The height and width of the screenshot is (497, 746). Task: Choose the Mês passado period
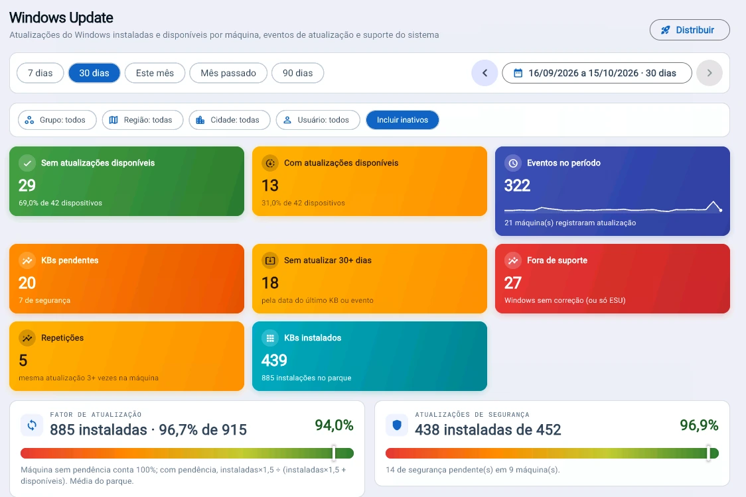click(x=228, y=73)
